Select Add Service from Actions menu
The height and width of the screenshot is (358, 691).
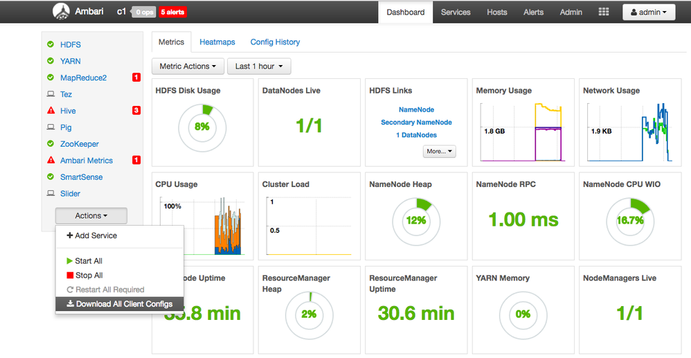click(x=119, y=235)
